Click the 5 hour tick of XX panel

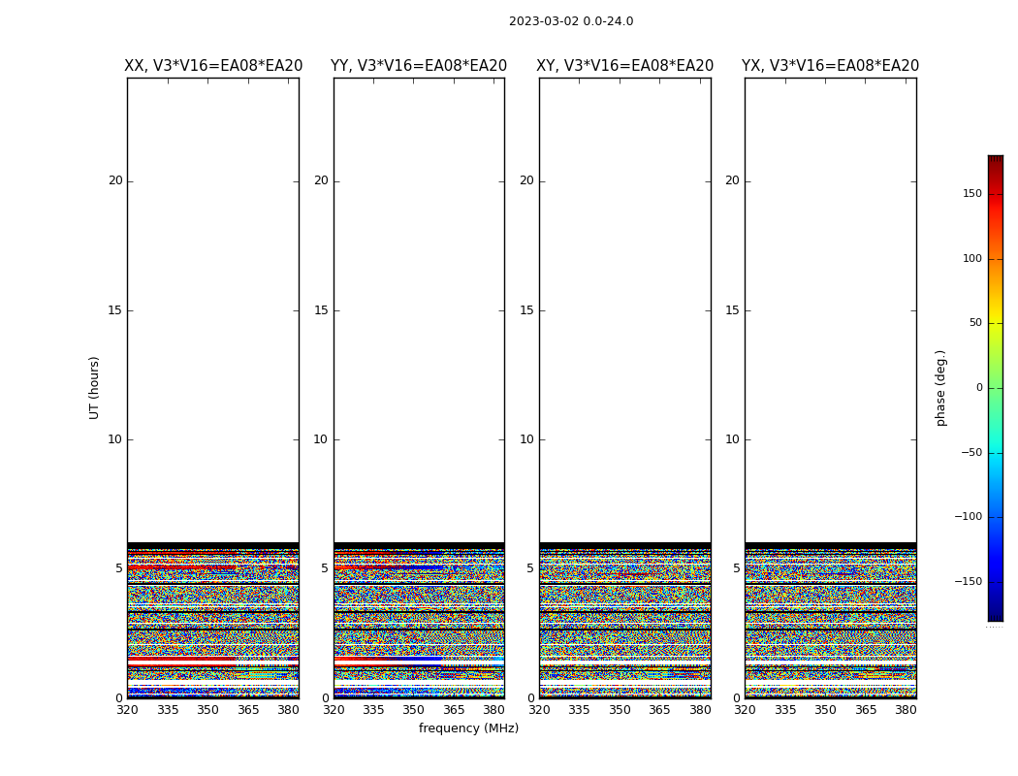click(x=119, y=568)
